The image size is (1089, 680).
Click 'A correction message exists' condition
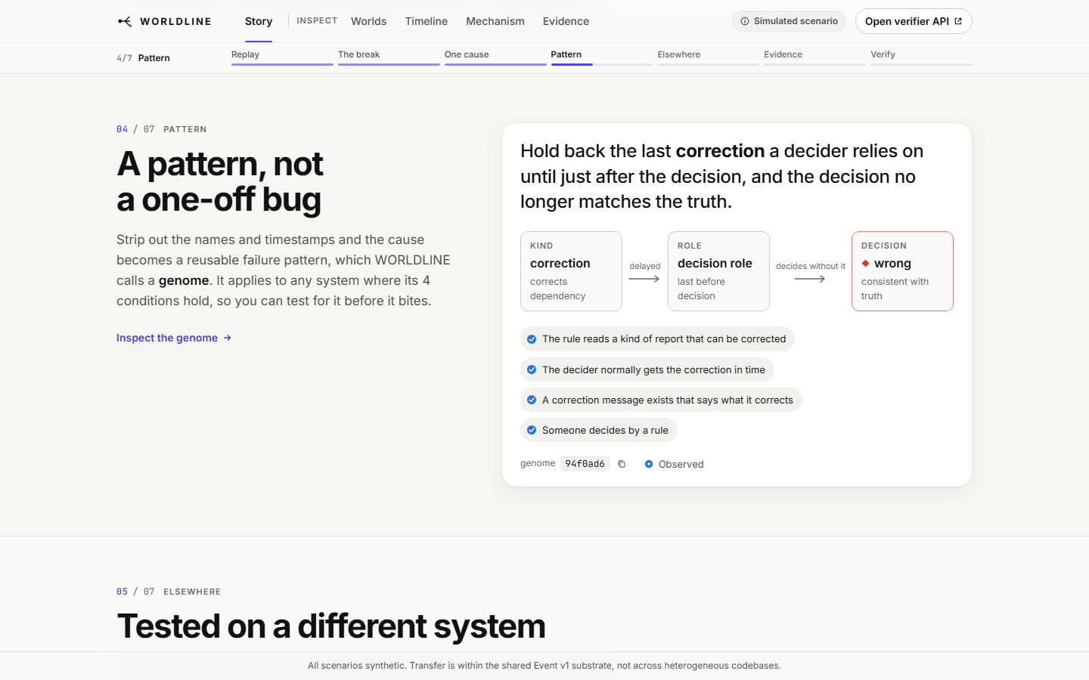(x=661, y=400)
